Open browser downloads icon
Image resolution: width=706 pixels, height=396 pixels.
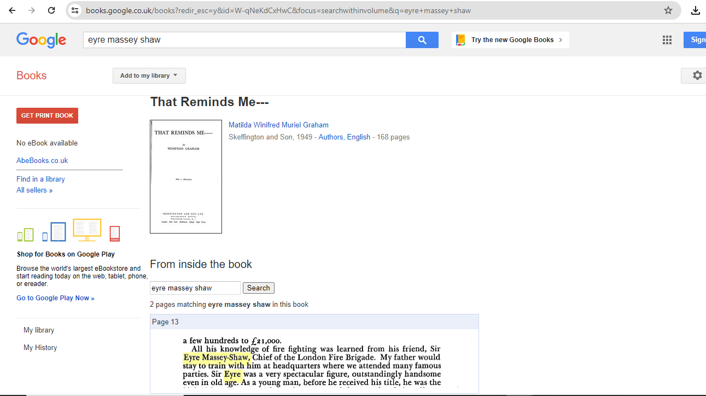(x=696, y=10)
